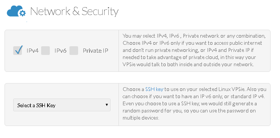Enable the IPv6 checkbox
This screenshot has width=280, height=138.
tap(45, 51)
